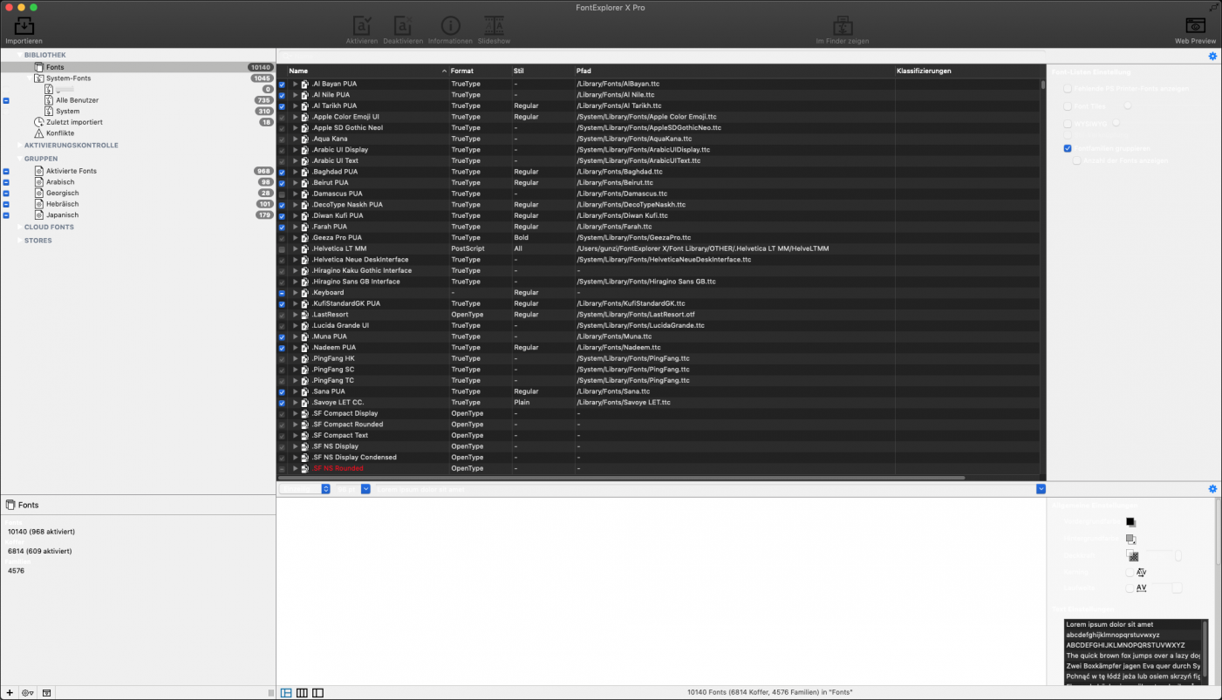
Task: Expand the AKTIVIERUNGSKONTROLLE section
Action: click(x=20, y=146)
